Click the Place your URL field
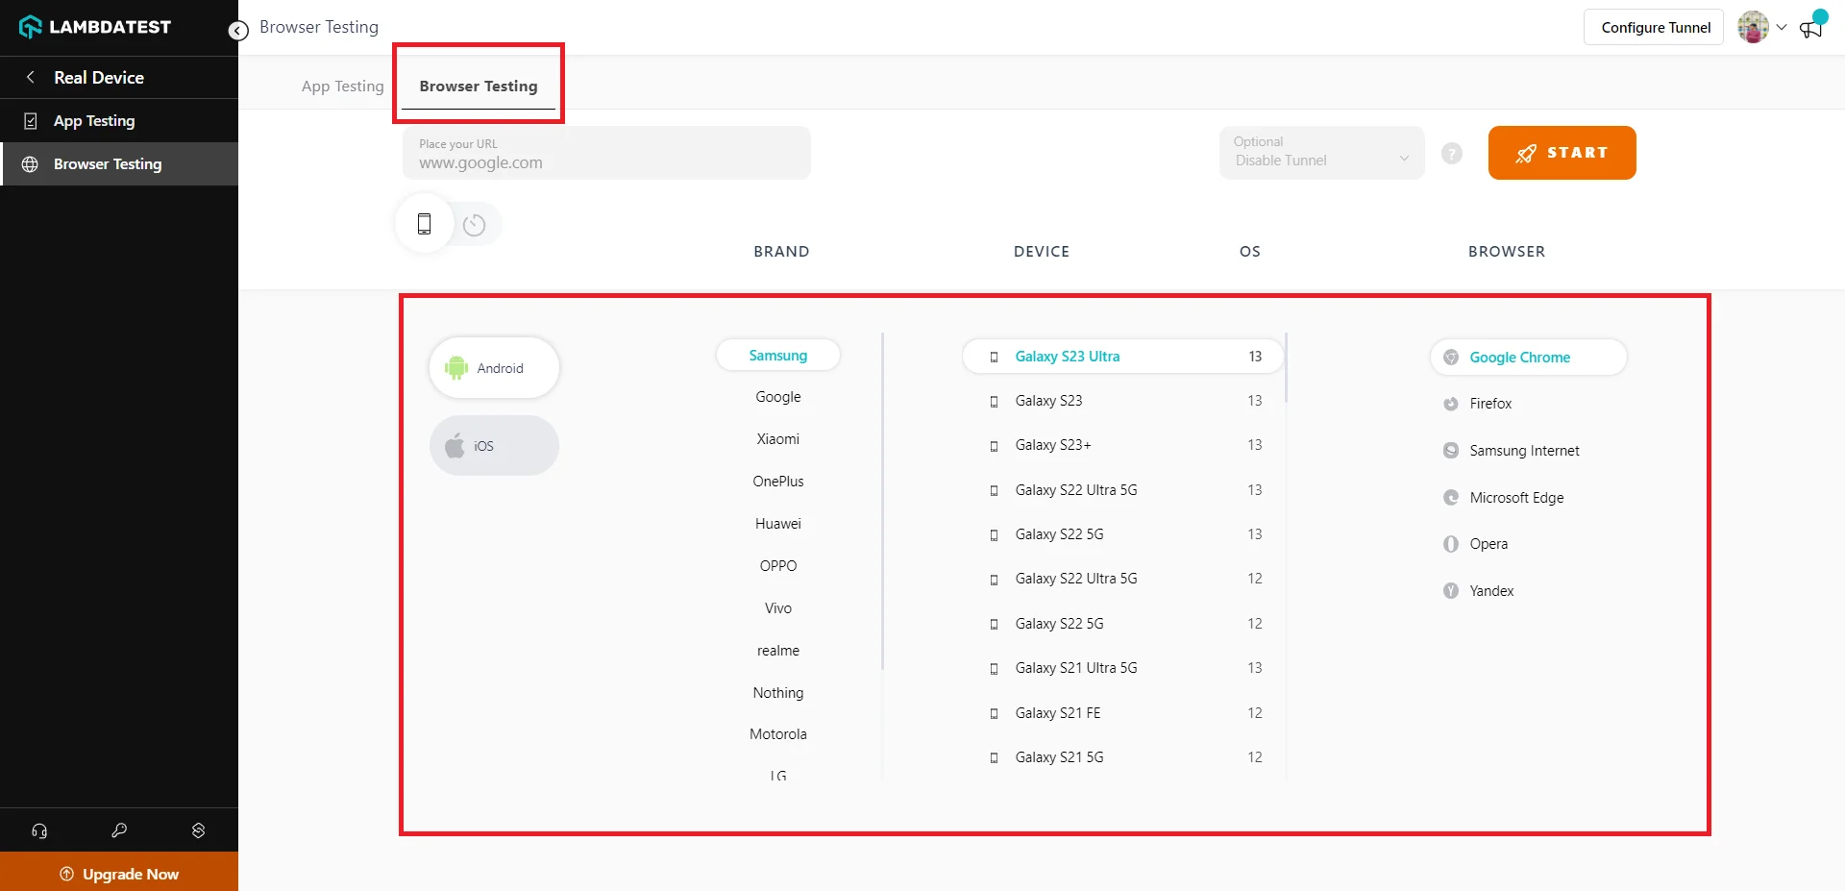The image size is (1845, 891). pos(606,153)
